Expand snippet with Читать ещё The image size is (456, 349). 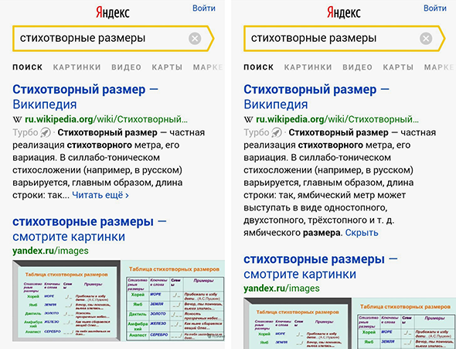[x=100, y=195]
